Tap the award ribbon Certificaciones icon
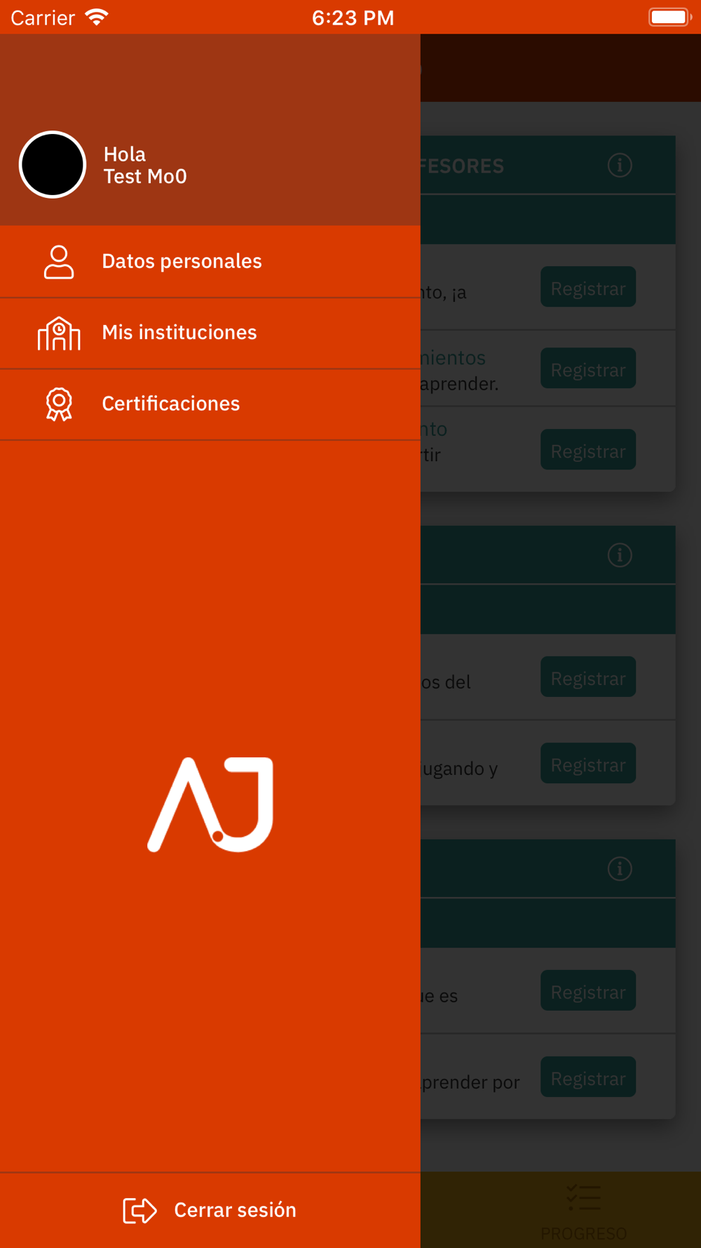 coord(59,404)
